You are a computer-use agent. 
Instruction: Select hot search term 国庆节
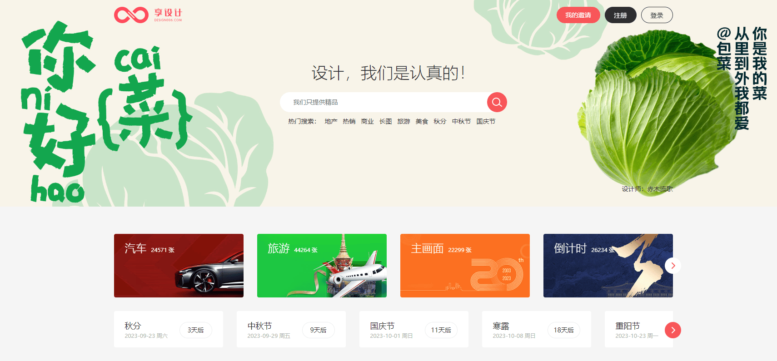[x=486, y=122]
